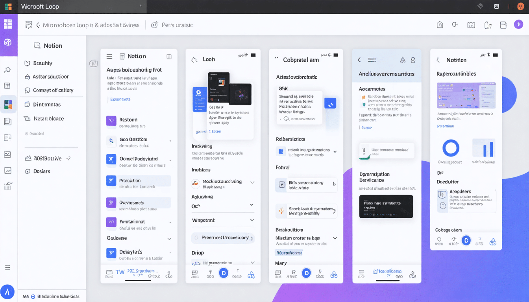Click the globe icon in the purple rail
This screenshot has height=302, width=529.
coord(8,42)
